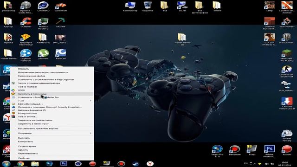Open the Windows Start button
The image size is (297, 167).
[x=6, y=164]
